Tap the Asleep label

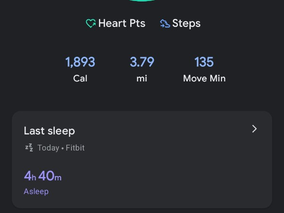pos(36,192)
